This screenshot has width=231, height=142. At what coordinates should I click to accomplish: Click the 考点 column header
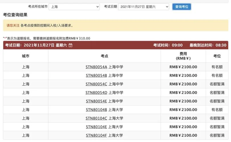tap(104, 56)
